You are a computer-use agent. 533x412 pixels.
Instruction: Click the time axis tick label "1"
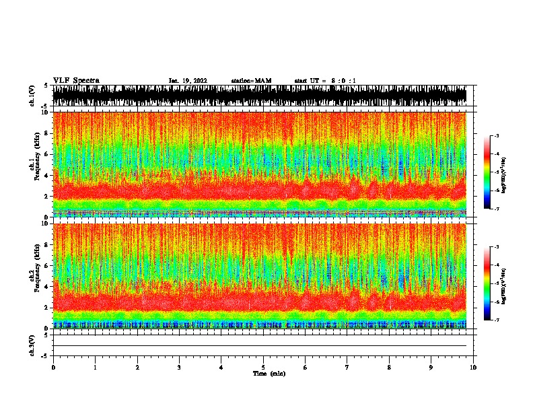[95, 368]
